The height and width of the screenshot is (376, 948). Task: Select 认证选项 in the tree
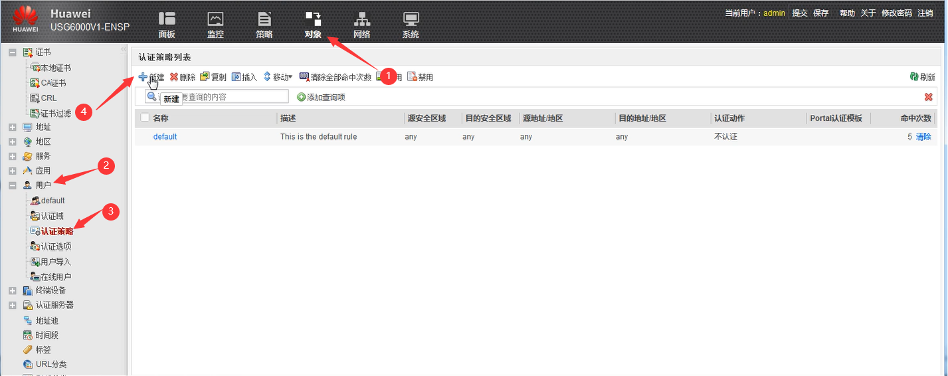coord(56,246)
